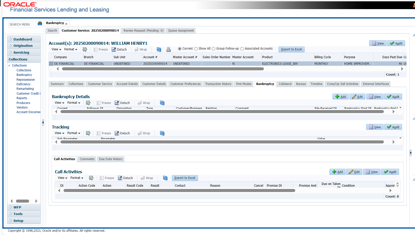Click the SEARCH MENU input field
415x235 pixels.
click(x=23, y=25)
